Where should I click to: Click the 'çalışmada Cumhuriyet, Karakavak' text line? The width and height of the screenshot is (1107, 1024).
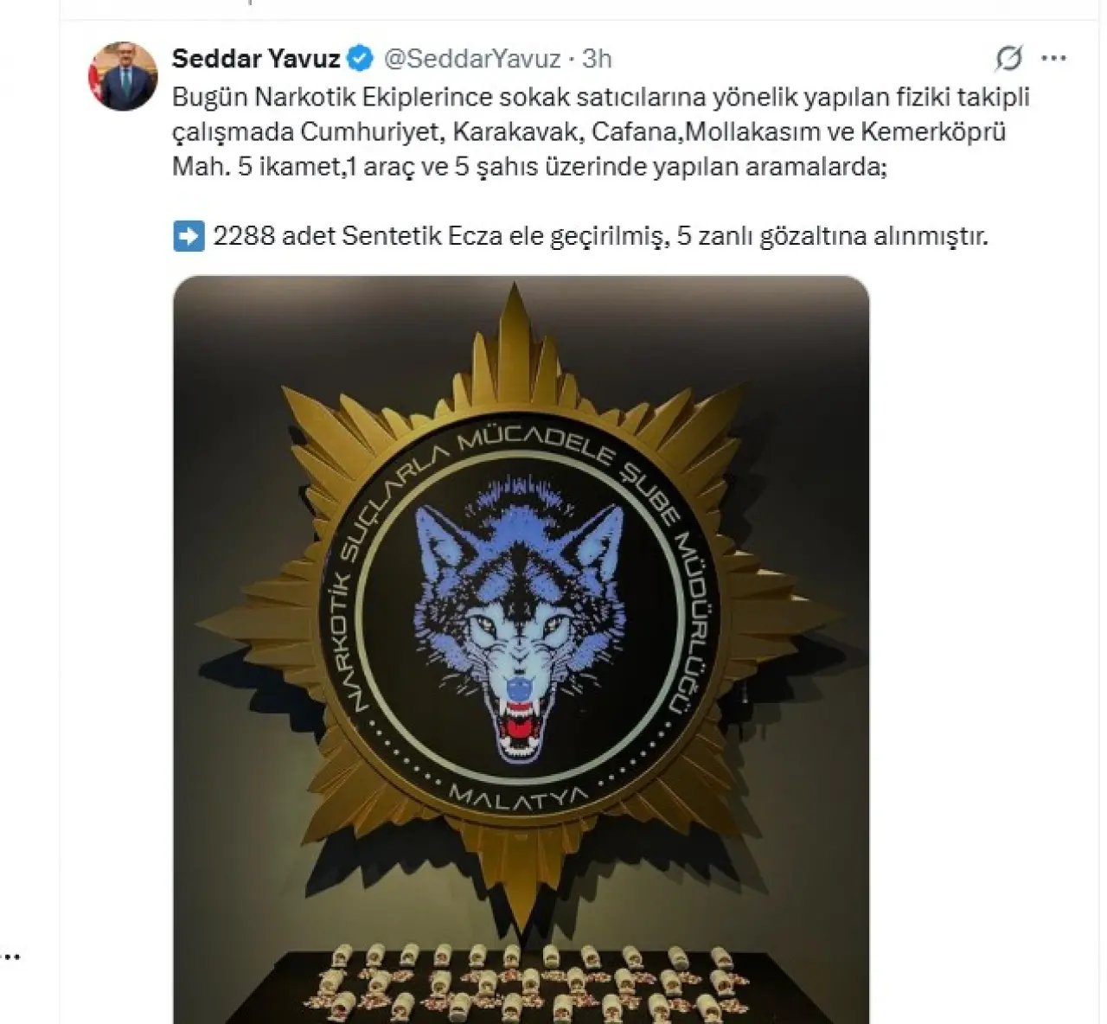(x=589, y=131)
